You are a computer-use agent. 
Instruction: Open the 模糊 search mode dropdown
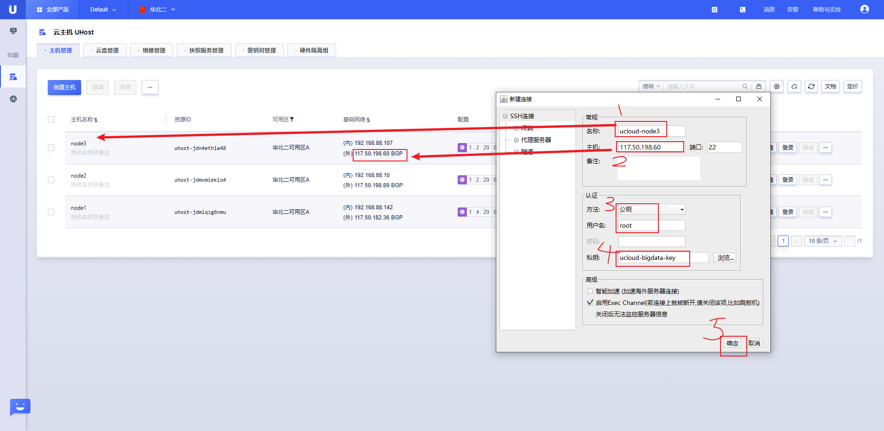click(651, 86)
